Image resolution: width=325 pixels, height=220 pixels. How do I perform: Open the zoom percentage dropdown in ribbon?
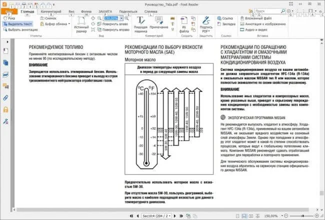coord(120,17)
